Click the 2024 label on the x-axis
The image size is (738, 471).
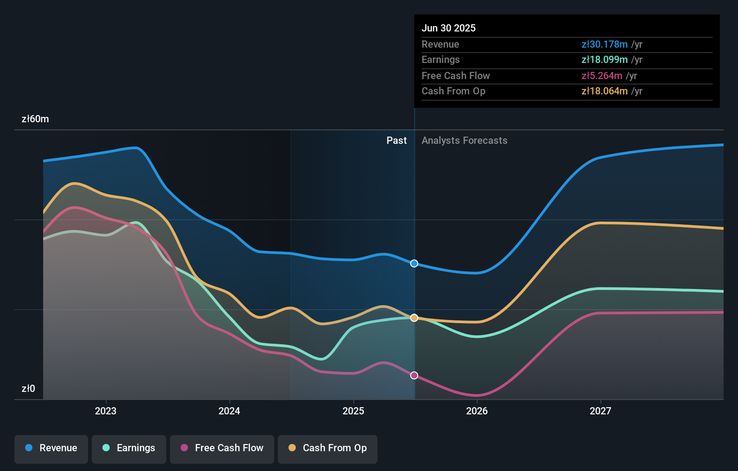tap(229, 411)
